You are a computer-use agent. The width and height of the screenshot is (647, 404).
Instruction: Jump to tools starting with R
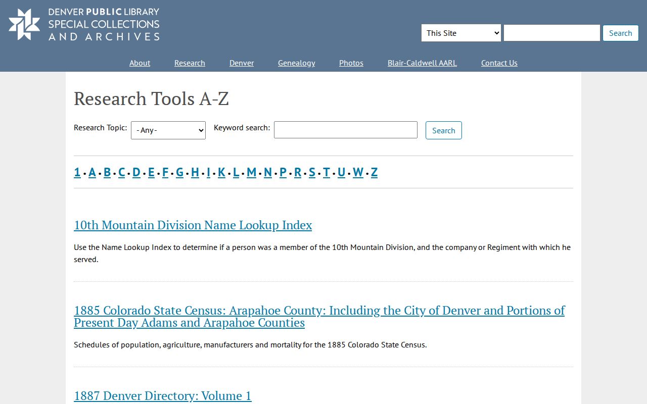pyautogui.click(x=298, y=172)
